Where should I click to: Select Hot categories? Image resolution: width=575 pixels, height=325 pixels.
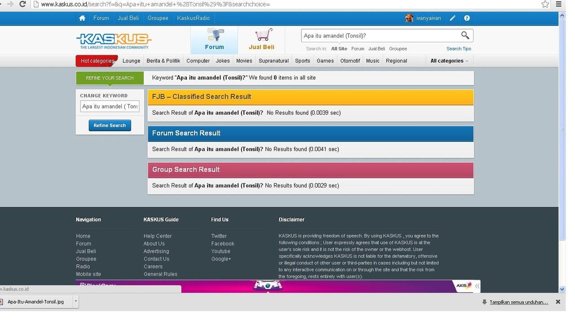click(x=97, y=61)
